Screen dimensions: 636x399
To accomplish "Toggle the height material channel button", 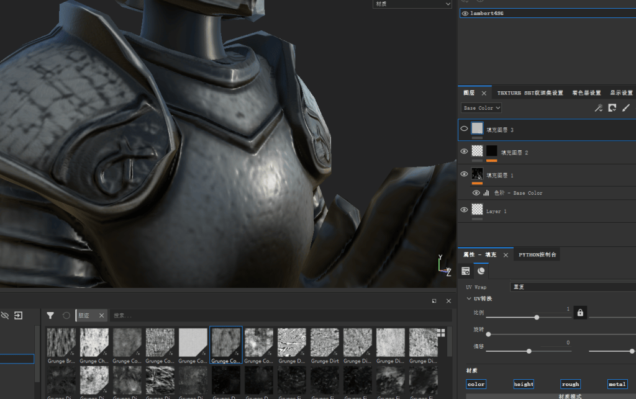I will pos(524,384).
